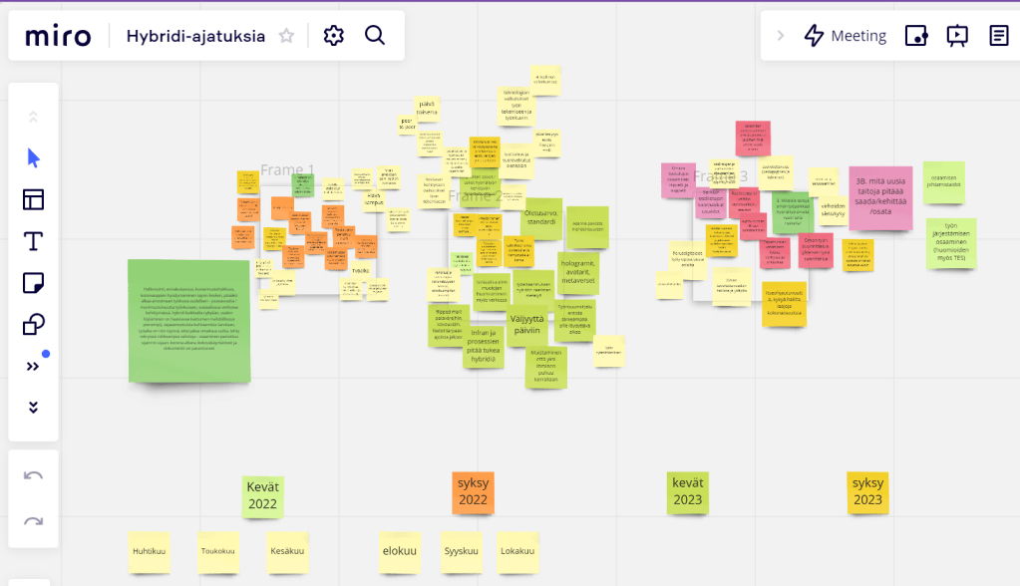Collapse the toolbar with upward chevrons
Viewport: 1020px width, 586px height.
coord(33,117)
